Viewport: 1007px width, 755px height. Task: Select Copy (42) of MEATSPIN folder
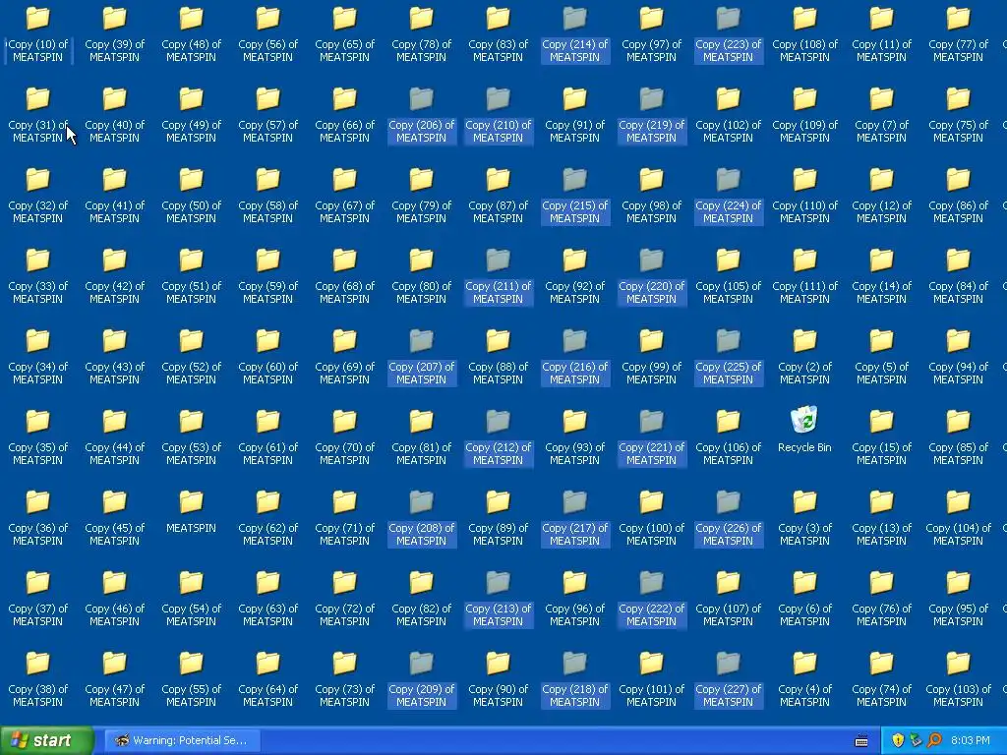click(114, 275)
